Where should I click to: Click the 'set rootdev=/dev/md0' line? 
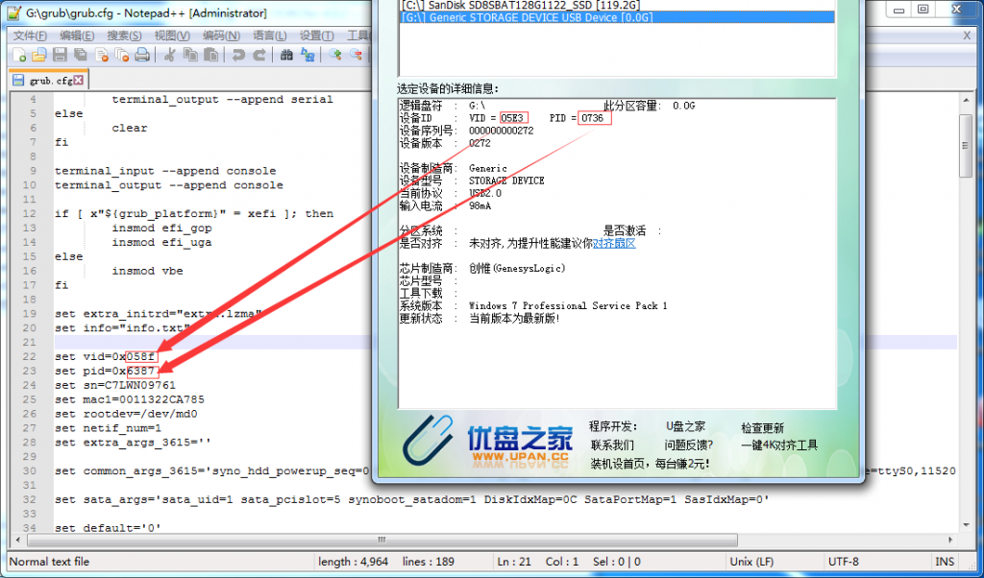(126, 414)
